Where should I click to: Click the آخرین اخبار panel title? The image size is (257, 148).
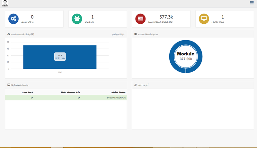click(x=143, y=85)
